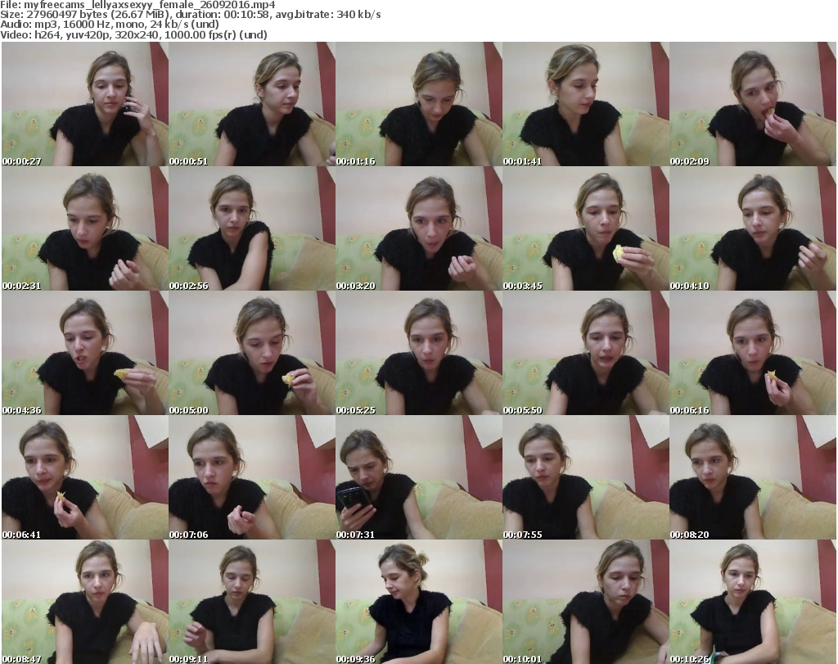Click the 'Audio: mp3, 16000 Hz' info line

pyautogui.click(x=110, y=25)
